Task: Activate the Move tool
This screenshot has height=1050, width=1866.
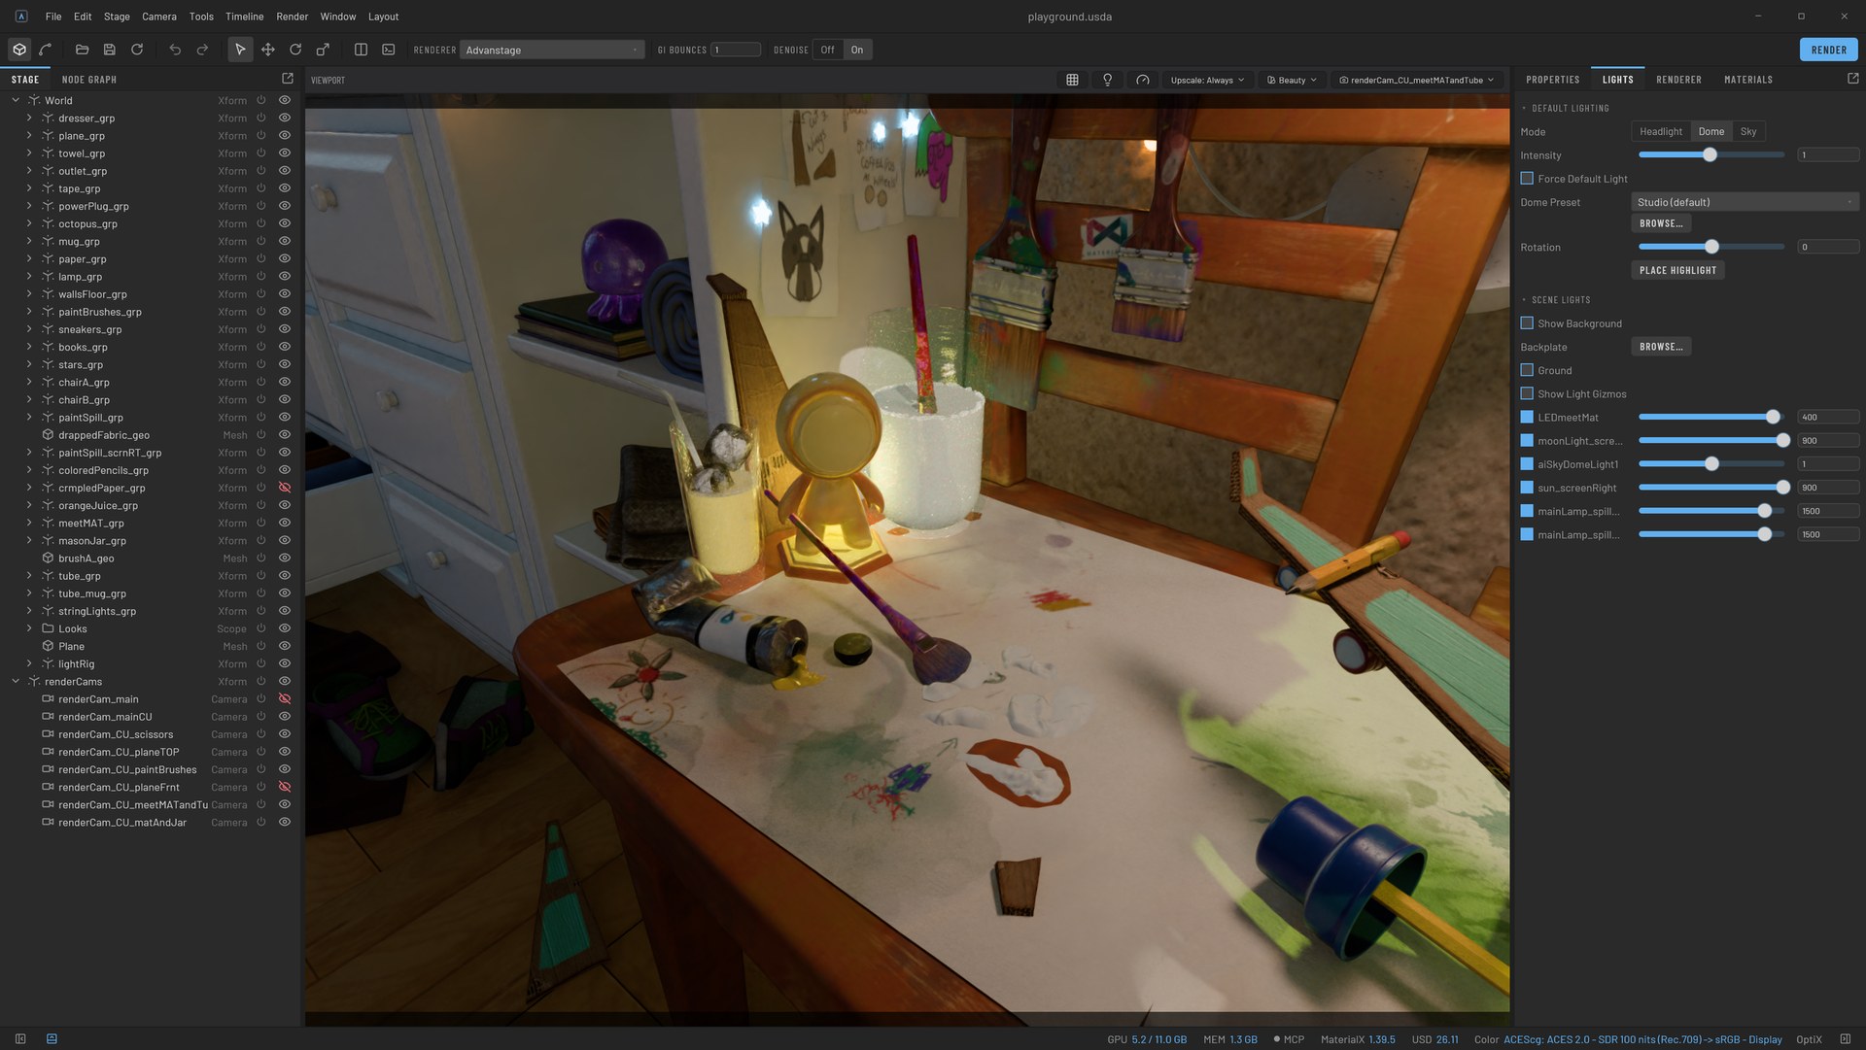Action: point(267,50)
